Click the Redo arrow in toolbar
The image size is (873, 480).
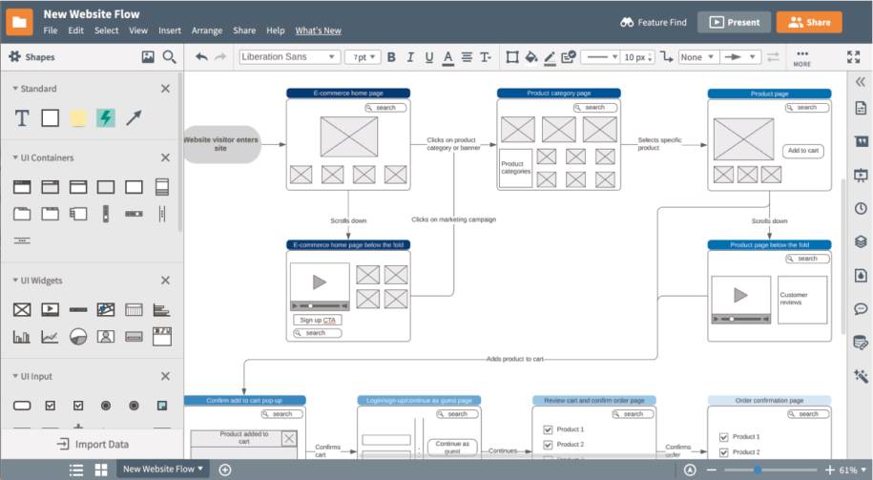tap(220, 57)
